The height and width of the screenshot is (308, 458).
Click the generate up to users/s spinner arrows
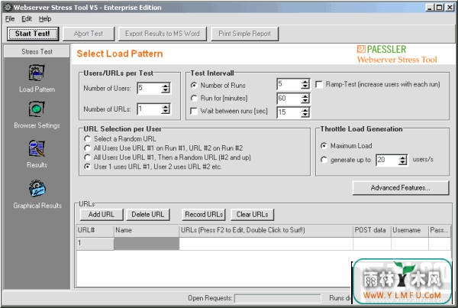click(x=403, y=160)
